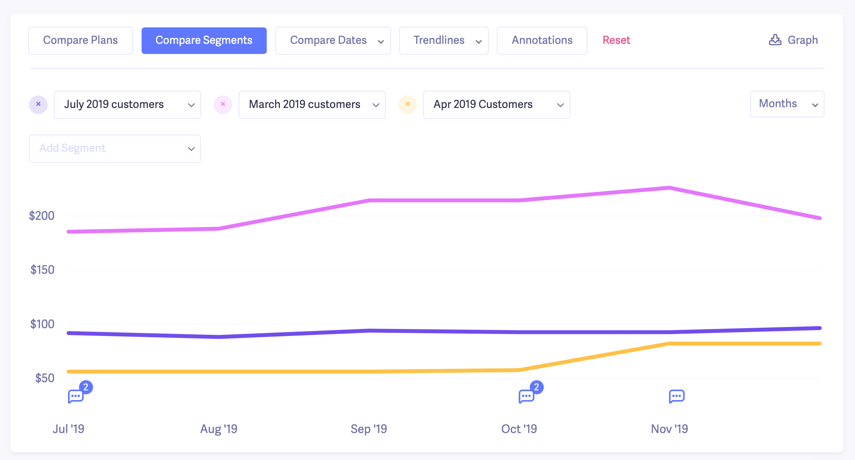Viewport: 855px width, 460px height.
Task: Click the download Graph icon
Action: point(775,40)
